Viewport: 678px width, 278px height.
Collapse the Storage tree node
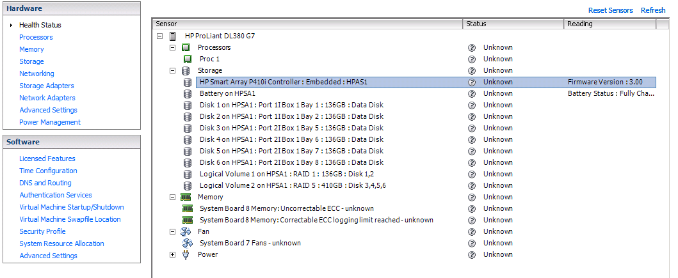click(172, 70)
